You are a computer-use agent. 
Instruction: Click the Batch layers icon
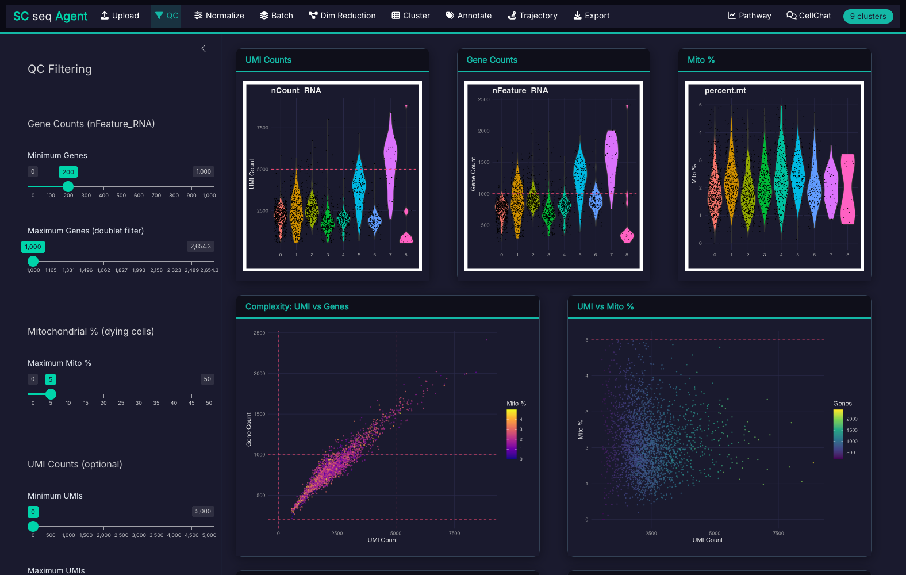[x=264, y=16]
